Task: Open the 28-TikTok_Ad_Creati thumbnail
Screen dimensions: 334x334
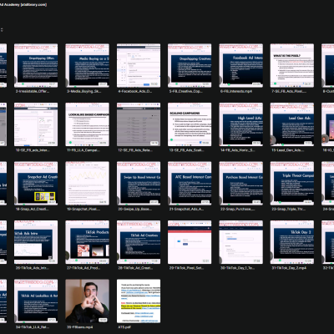Action: pyautogui.click(x=139, y=242)
